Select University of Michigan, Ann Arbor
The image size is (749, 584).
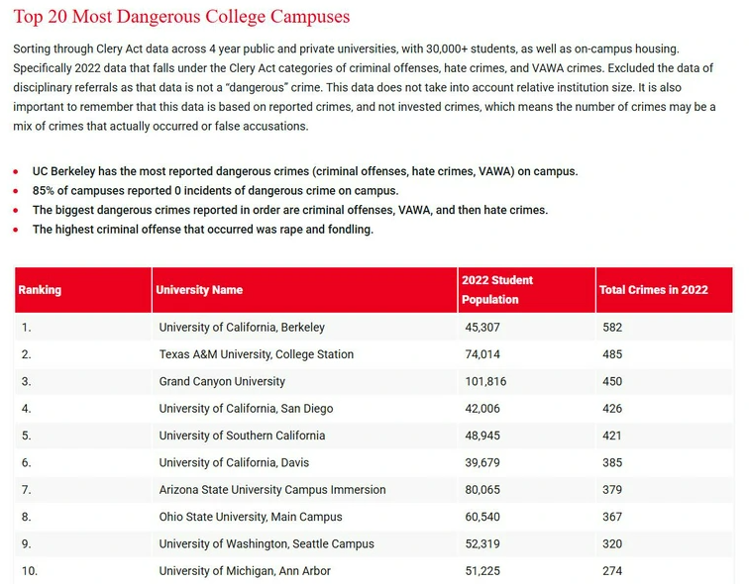click(245, 571)
